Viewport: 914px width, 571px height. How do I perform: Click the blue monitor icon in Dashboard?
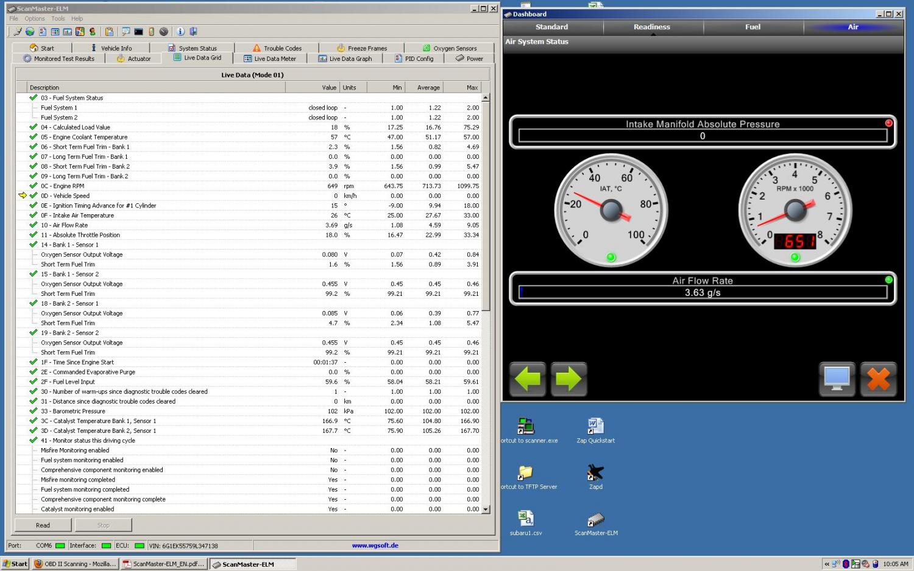(x=837, y=379)
